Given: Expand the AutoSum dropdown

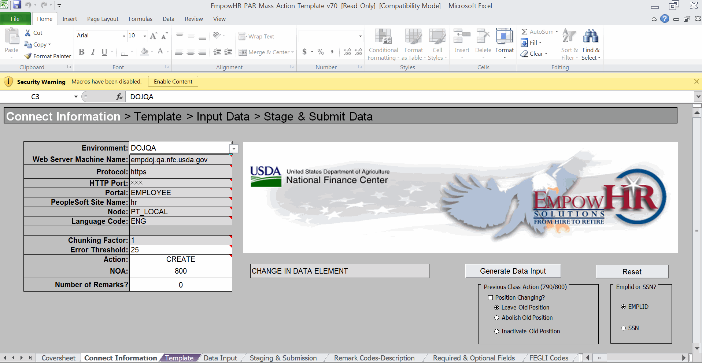Looking at the screenshot, I should [x=557, y=32].
